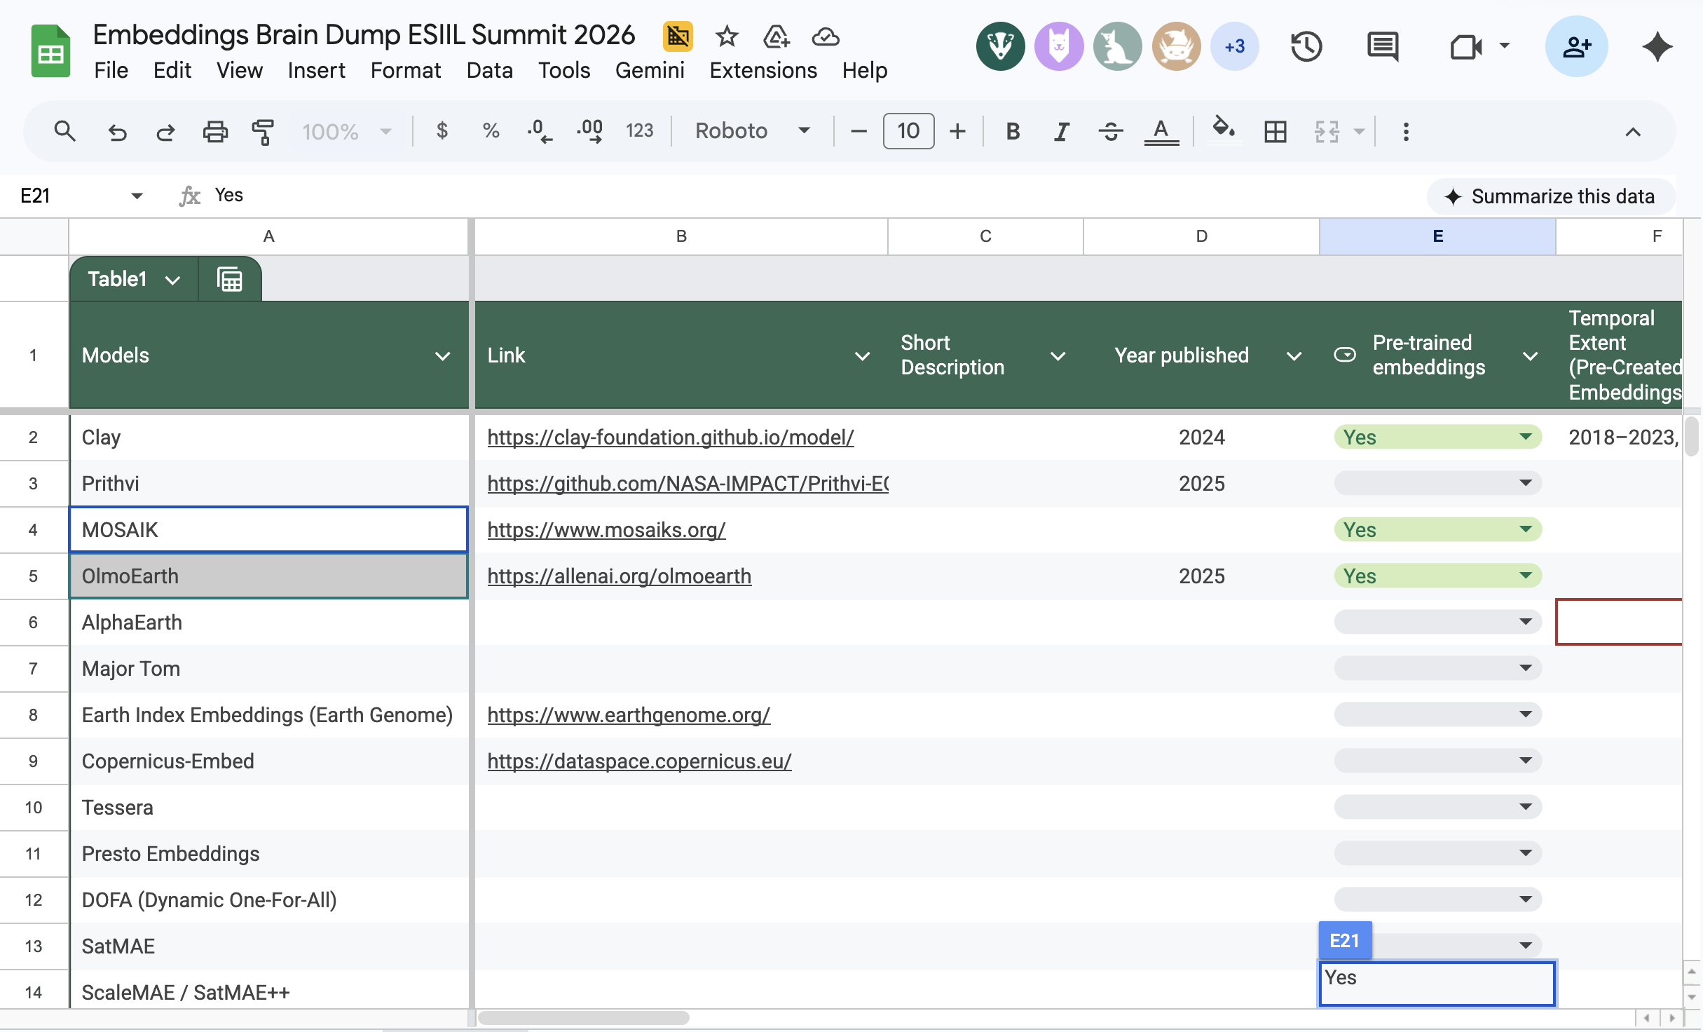
Task: Select the AlphaEarth cell
Action: (x=268, y=623)
